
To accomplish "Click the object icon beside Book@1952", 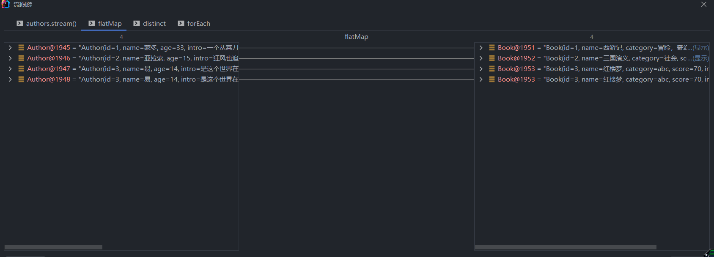I will (492, 58).
